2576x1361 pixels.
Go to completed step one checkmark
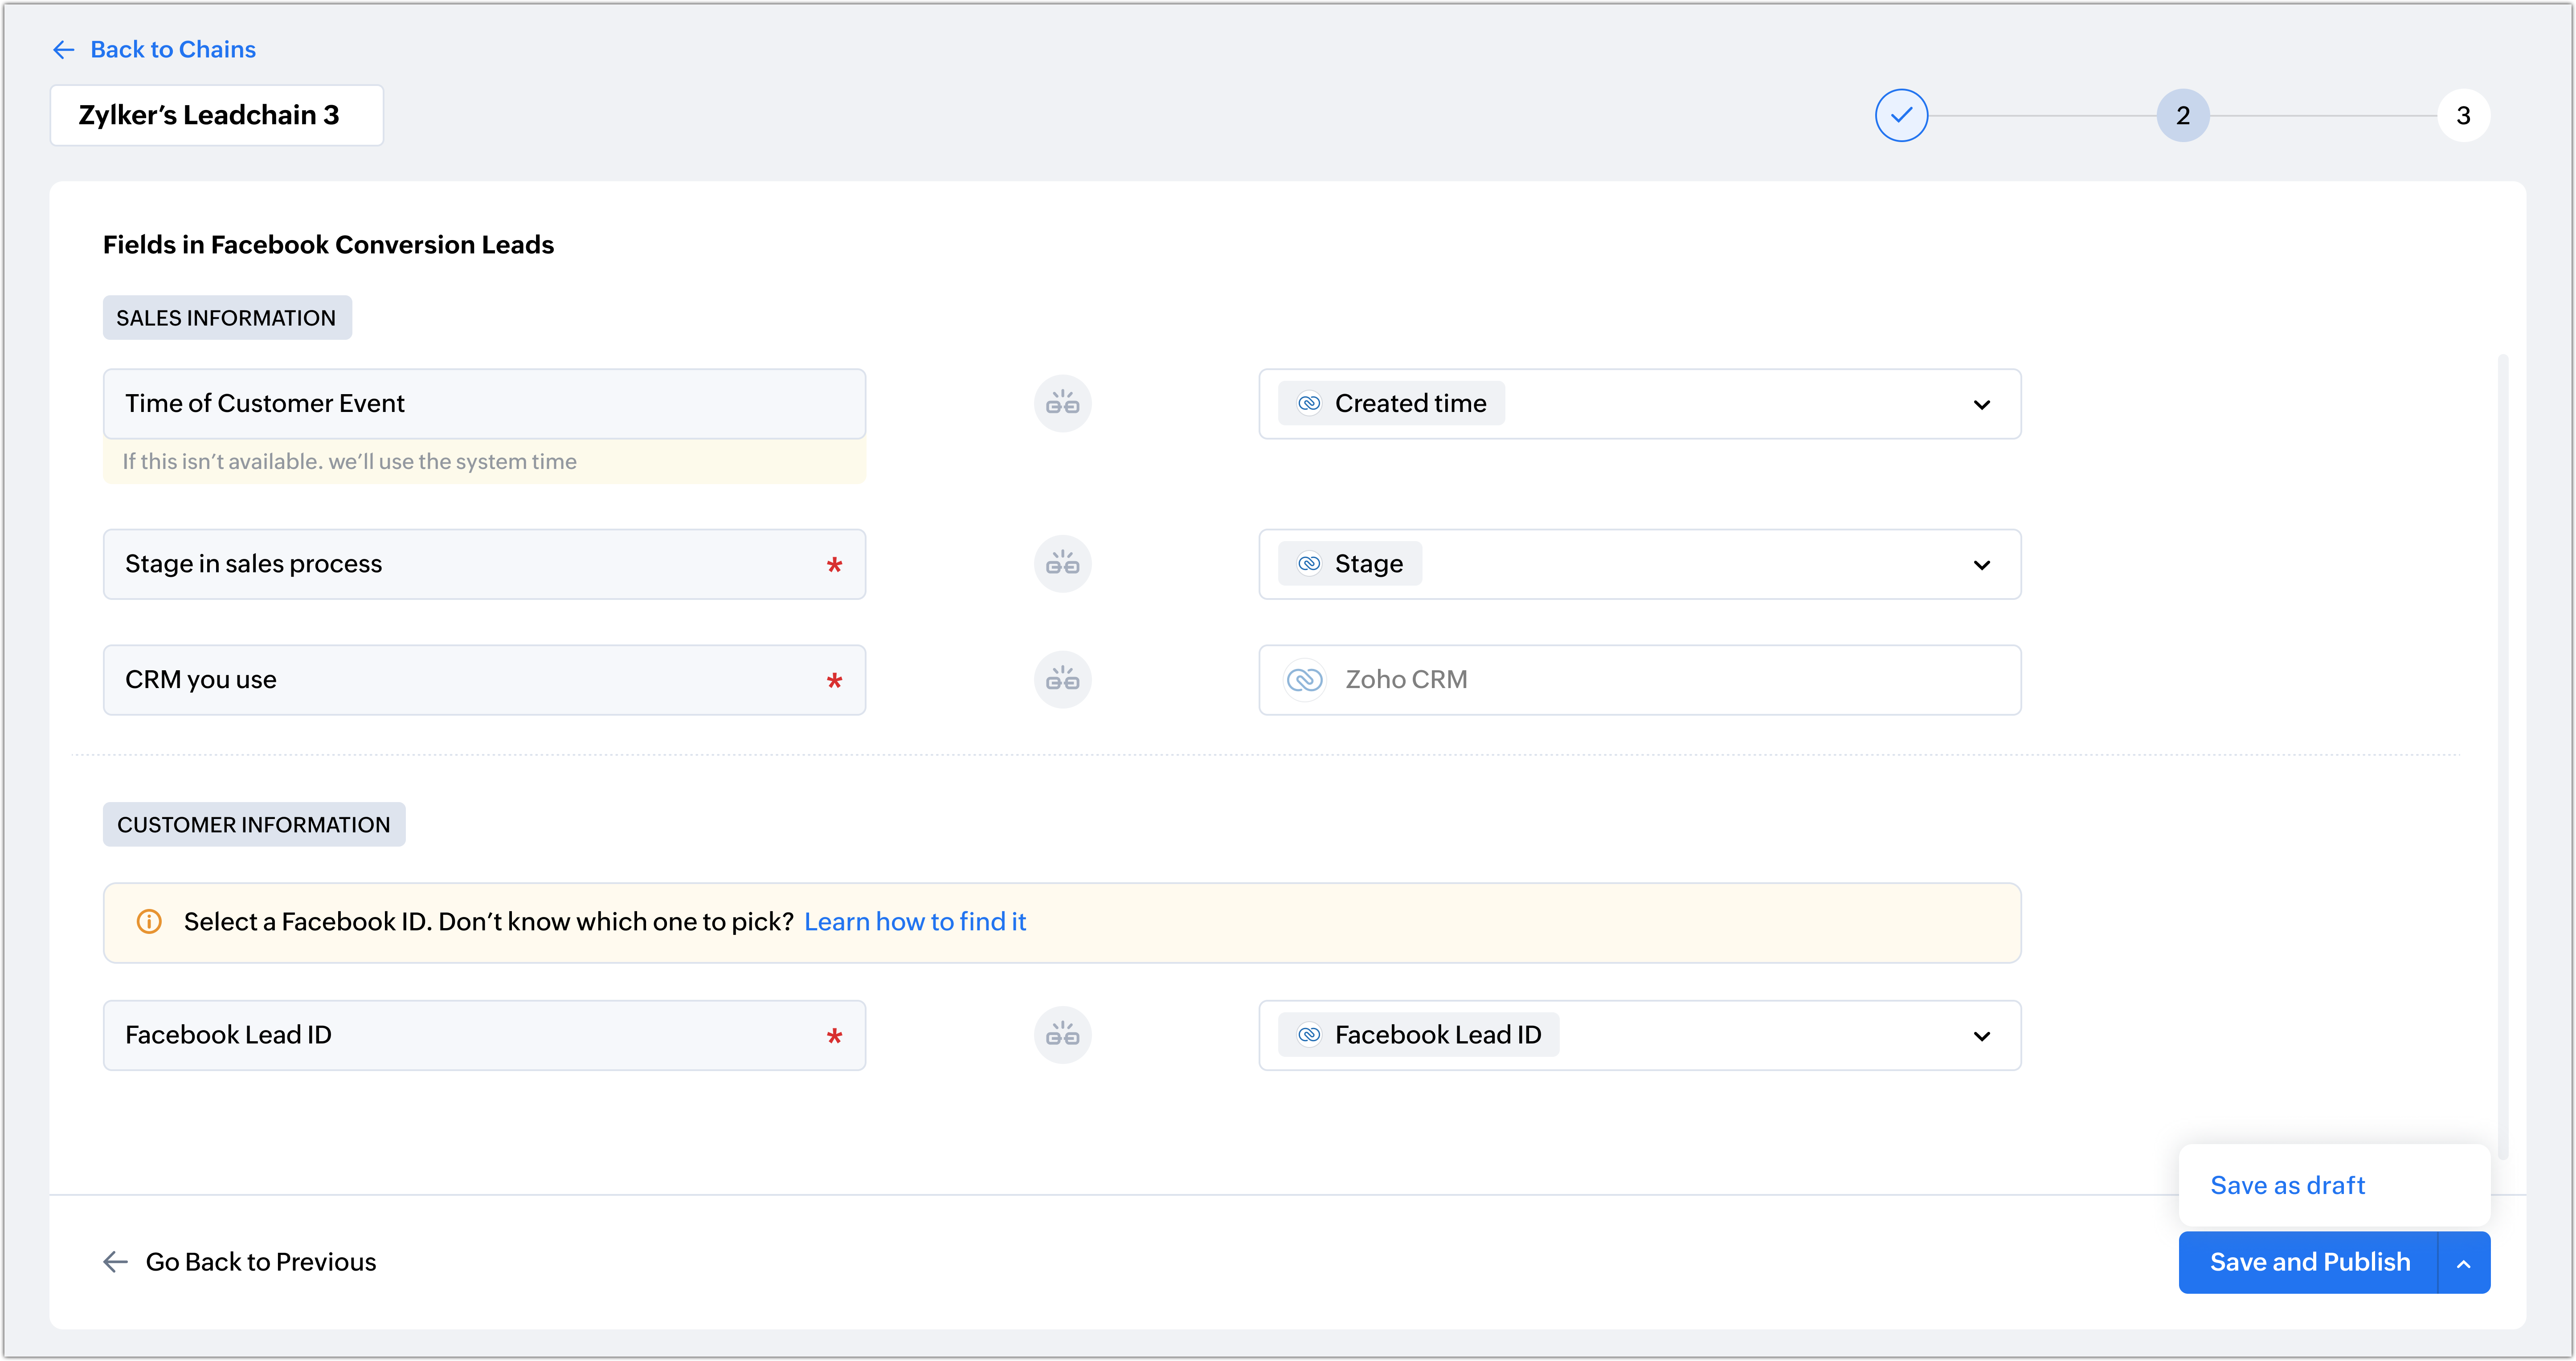1901,116
